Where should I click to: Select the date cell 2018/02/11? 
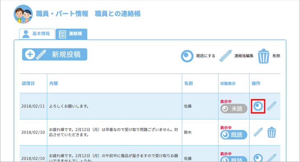click(x=33, y=106)
